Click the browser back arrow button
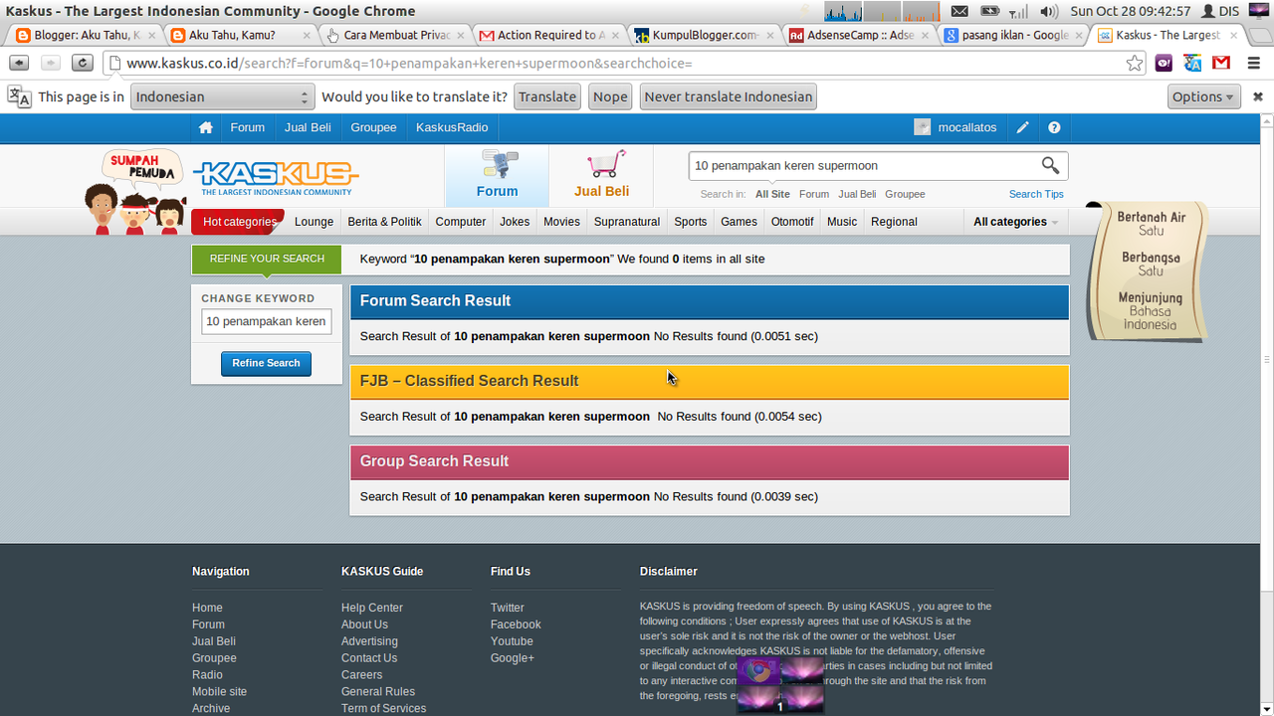 point(19,63)
